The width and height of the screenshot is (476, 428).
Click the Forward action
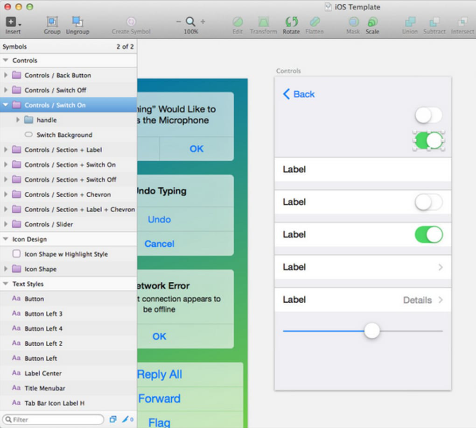(160, 399)
